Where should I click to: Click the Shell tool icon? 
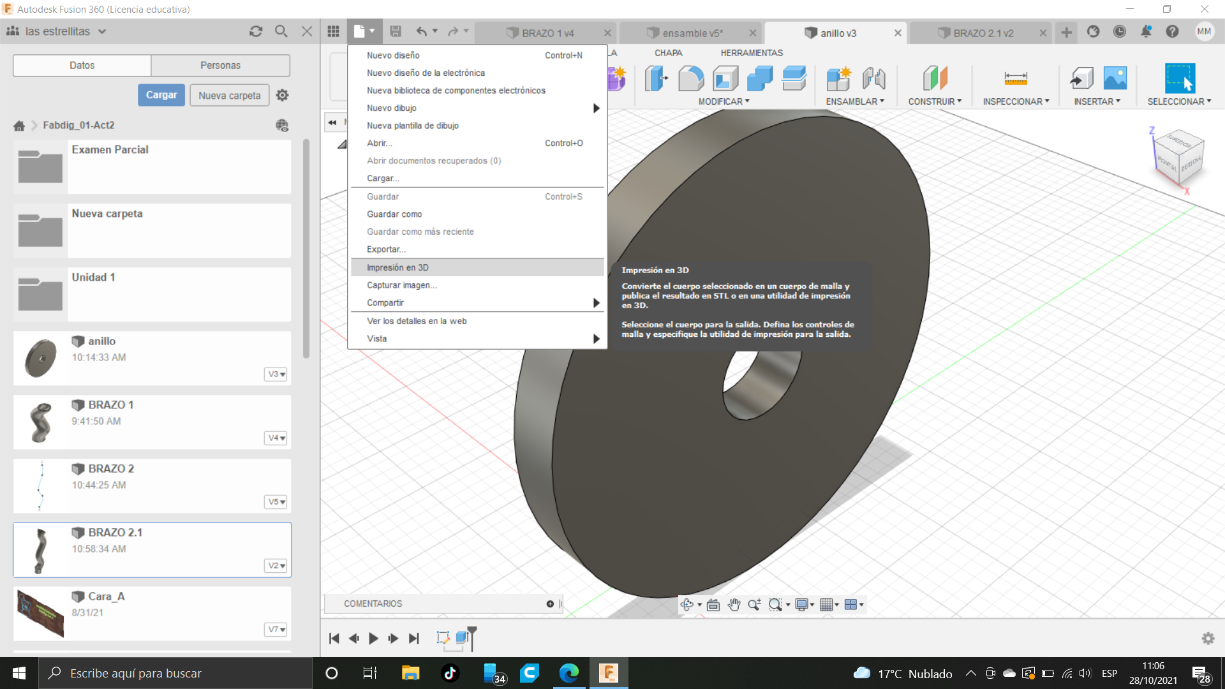(x=725, y=78)
